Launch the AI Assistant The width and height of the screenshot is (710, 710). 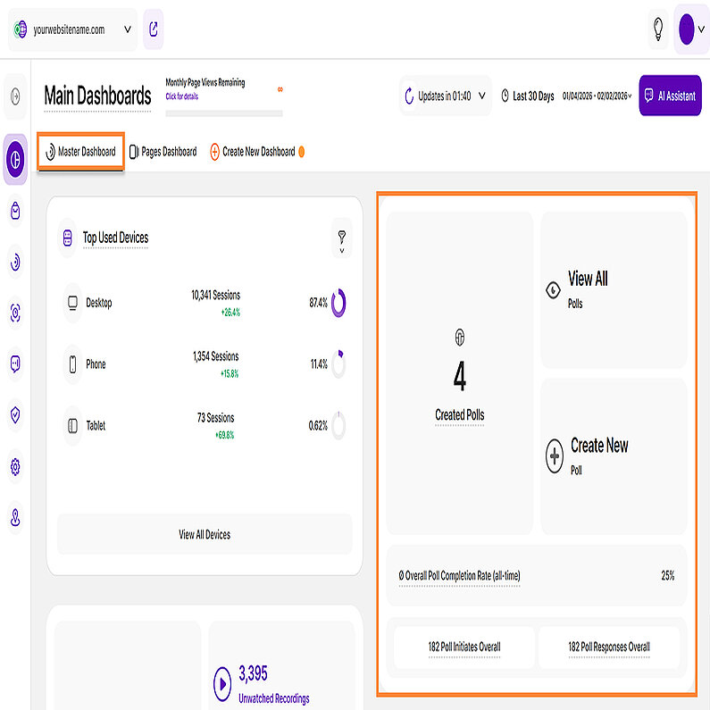[670, 96]
